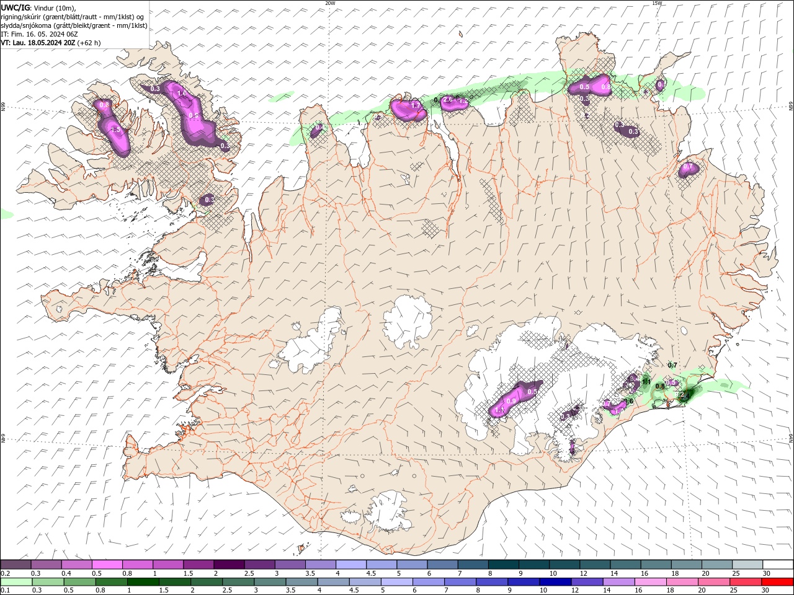Click the '1.5' snowfall value in the Westfjords
The width and height of the screenshot is (794, 595).
coord(115,130)
